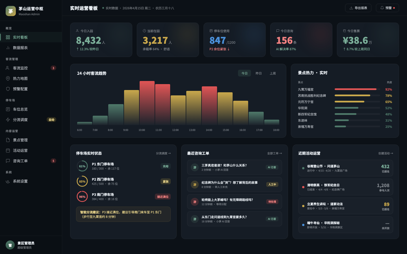This screenshot has width=407, height=254.
Task: Click the 导出报表 button
Action: pyautogui.click(x=358, y=8)
